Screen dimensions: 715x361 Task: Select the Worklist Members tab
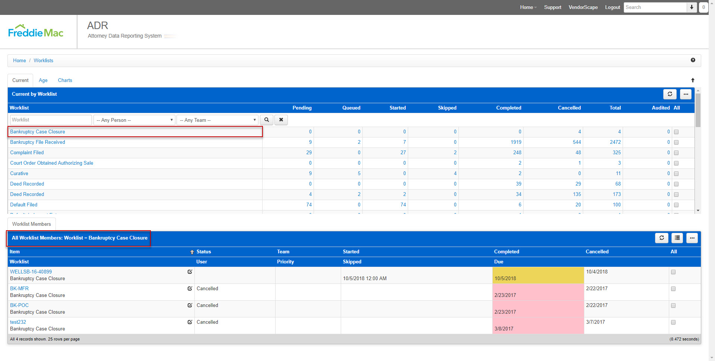[x=32, y=224]
